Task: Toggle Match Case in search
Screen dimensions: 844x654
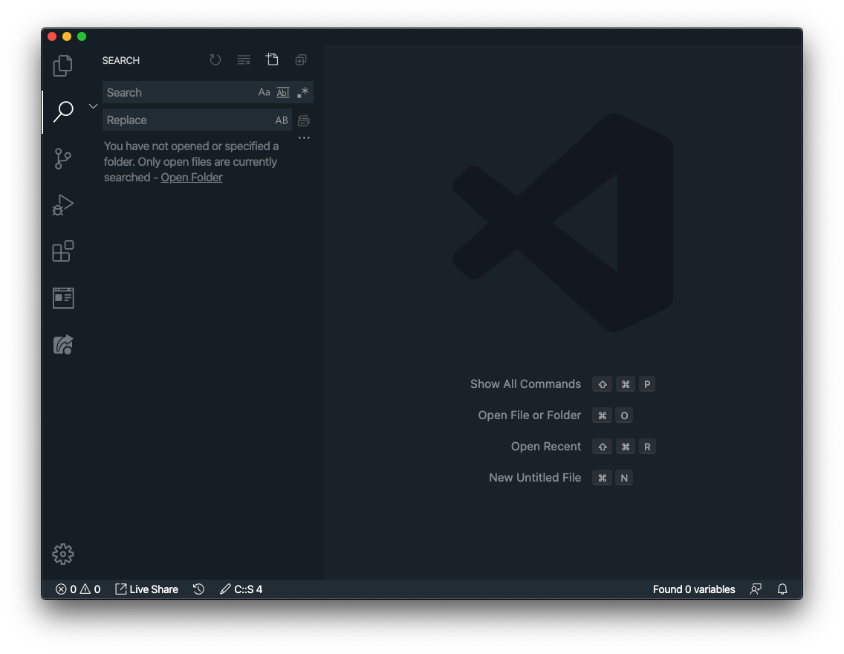Action: coord(264,92)
